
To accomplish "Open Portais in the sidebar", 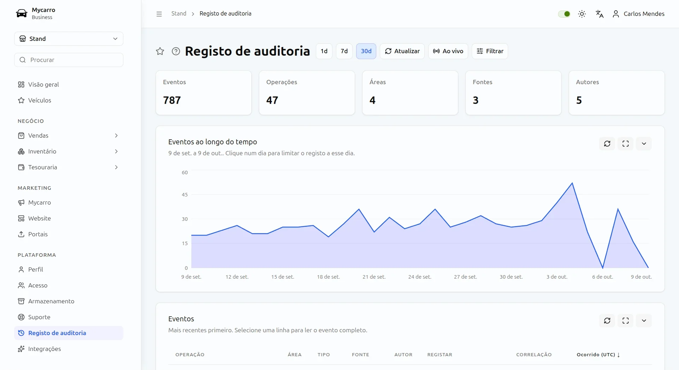I will (x=69, y=234).
